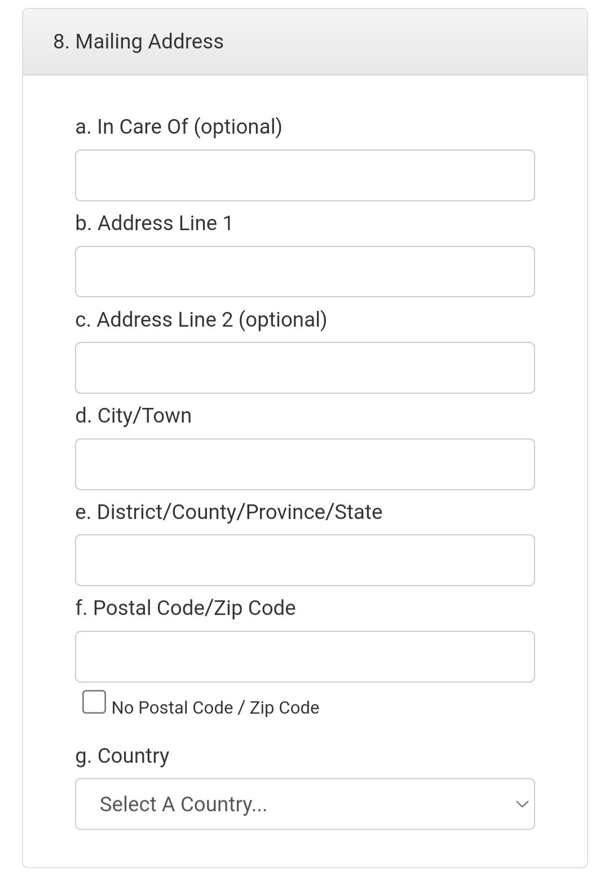Screen dimensions: 609x880
Task: Click the In Care Of input field
Action: click(304, 175)
